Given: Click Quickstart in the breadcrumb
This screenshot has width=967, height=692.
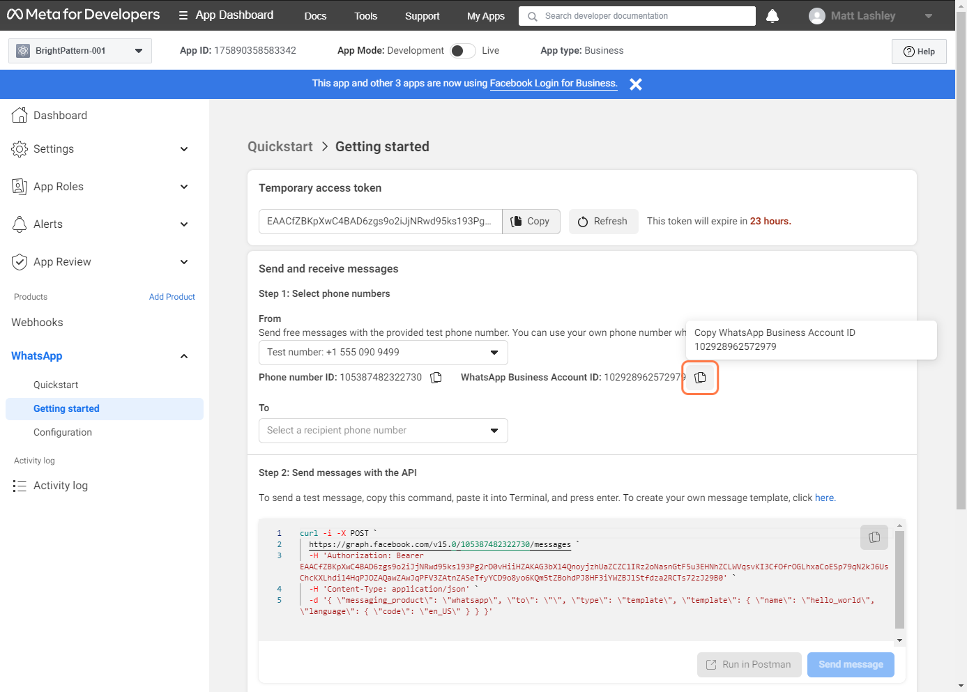Looking at the screenshot, I should [x=280, y=146].
